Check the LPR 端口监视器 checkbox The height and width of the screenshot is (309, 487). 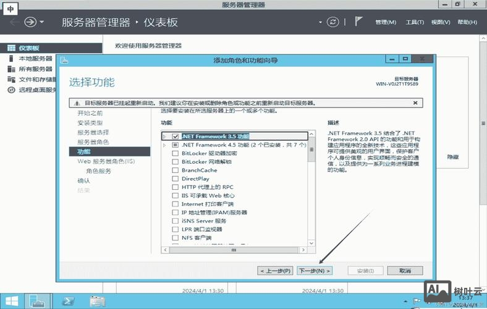175,229
